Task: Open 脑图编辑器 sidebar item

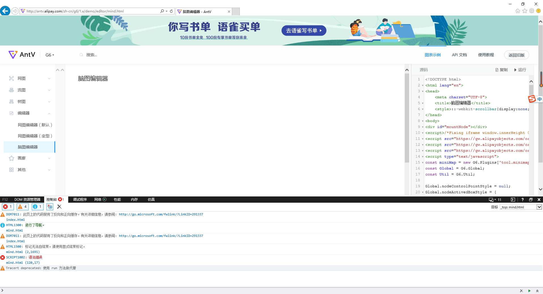Action: pyautogui.click(x=29, y=147)
